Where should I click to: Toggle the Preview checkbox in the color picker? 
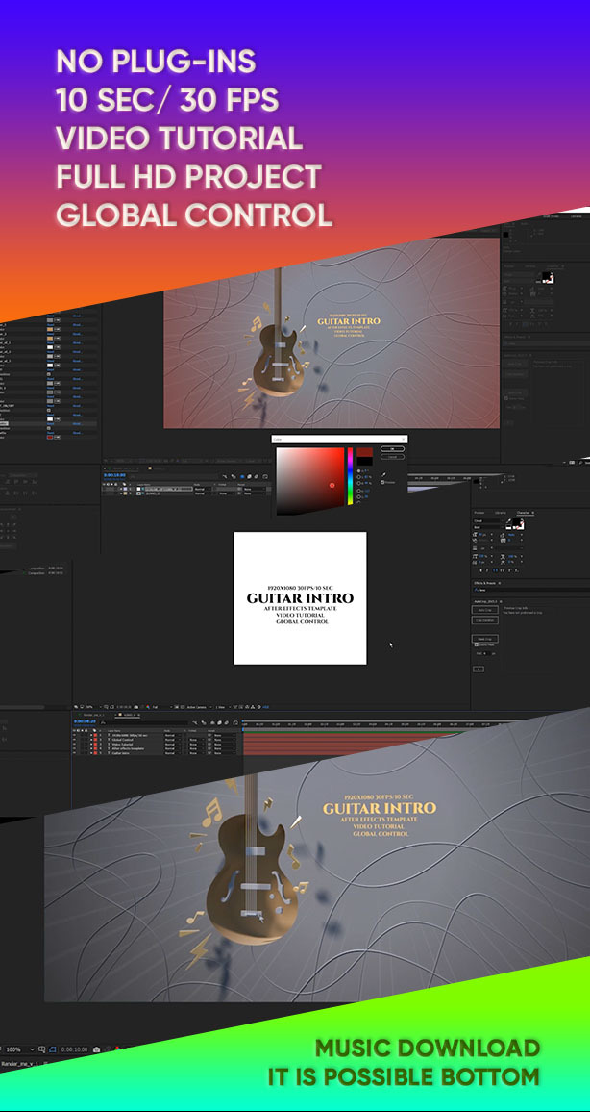(x=382, y=483)
